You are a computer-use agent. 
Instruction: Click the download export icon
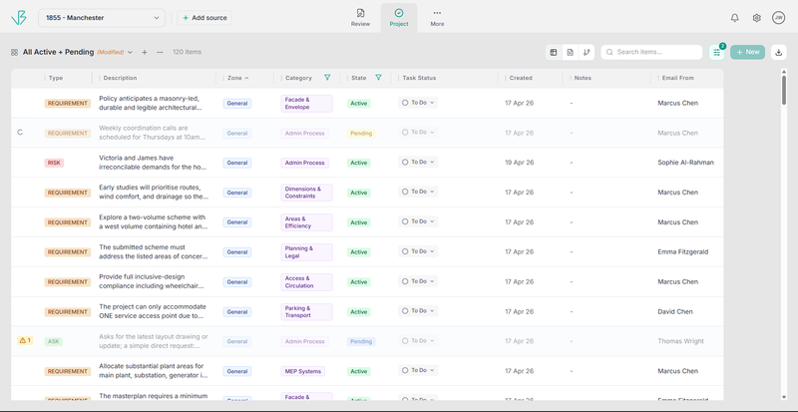(779, 52)
